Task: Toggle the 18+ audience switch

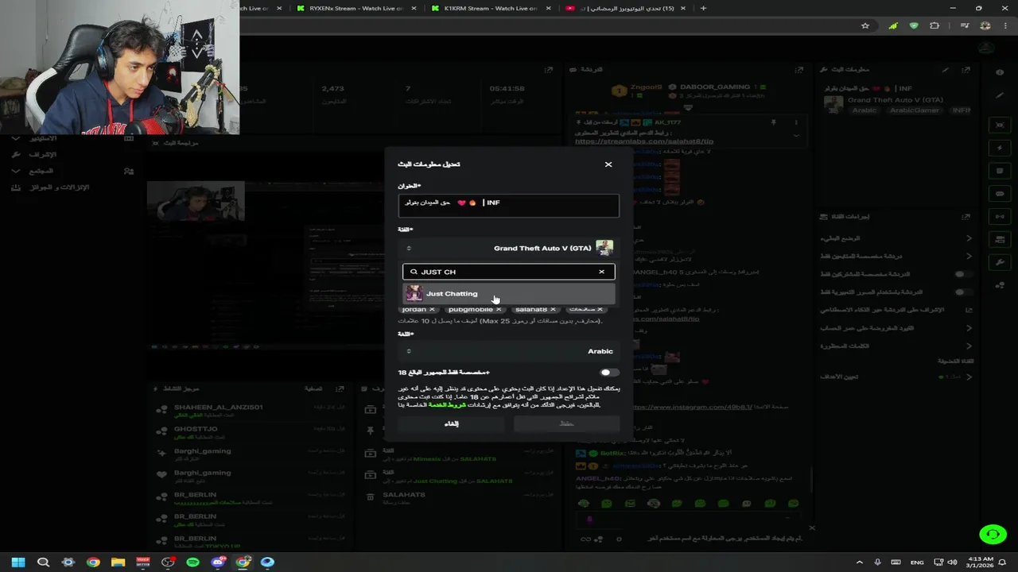Action: [x=609, y=373]
